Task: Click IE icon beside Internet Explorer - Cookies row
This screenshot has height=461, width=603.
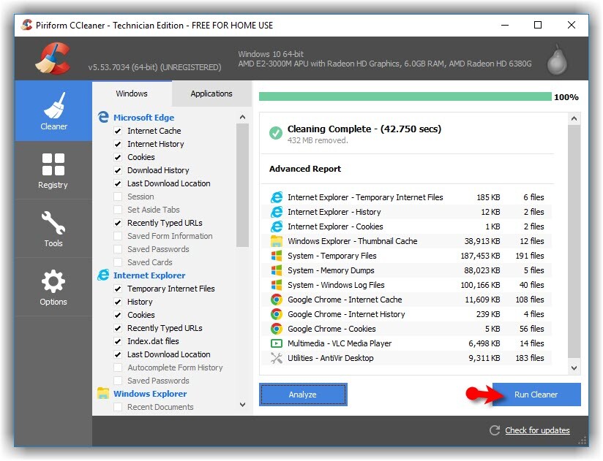Action: (x=277, y=226)
